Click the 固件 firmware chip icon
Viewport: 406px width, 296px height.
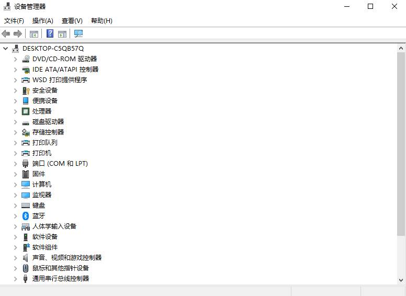click(x=26, y=174)
